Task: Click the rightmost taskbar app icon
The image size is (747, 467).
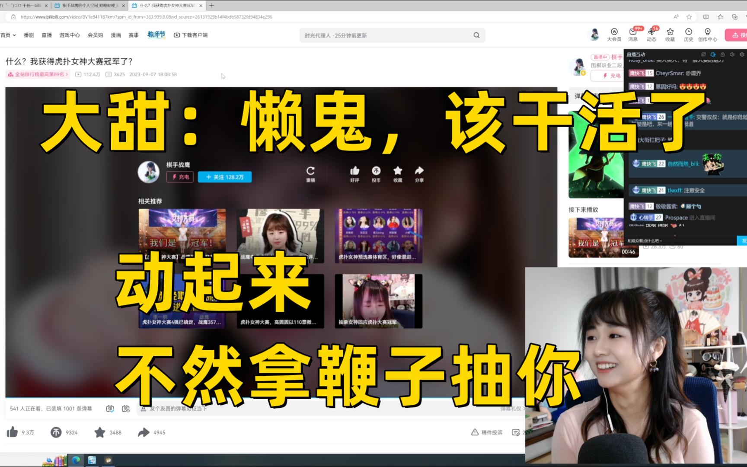Action: (109, 460)
